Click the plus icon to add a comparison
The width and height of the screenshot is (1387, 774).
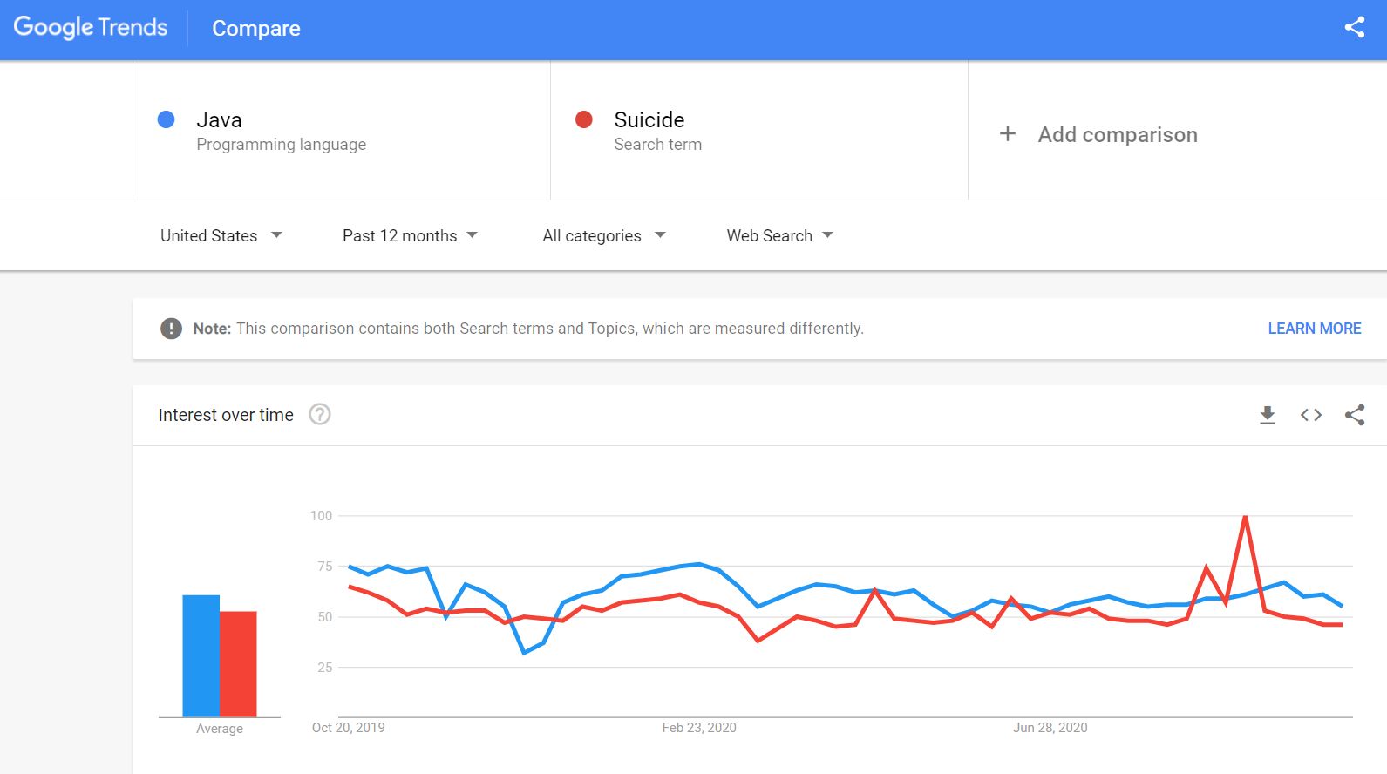(x=1007, y=133)
